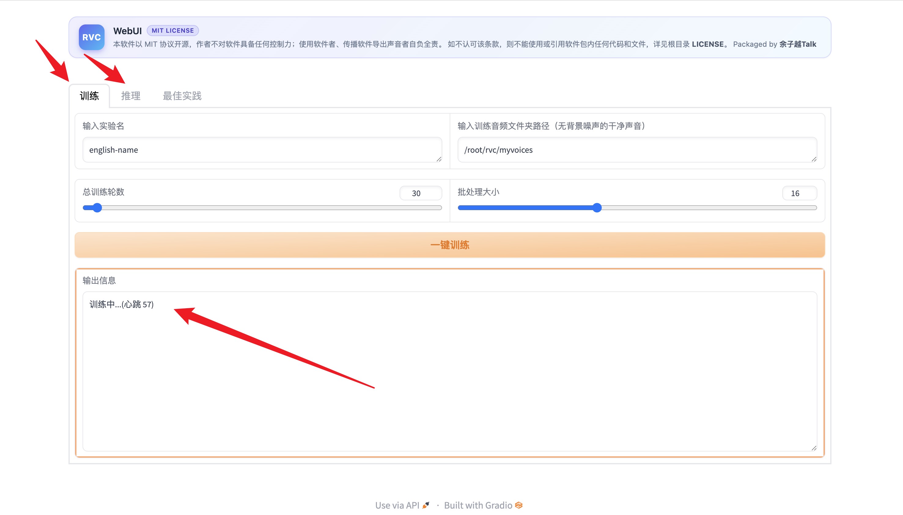Viewport: 903px width, 515px height.
Task: Click the 余子越Talk author name
Action: click(798, 44)
